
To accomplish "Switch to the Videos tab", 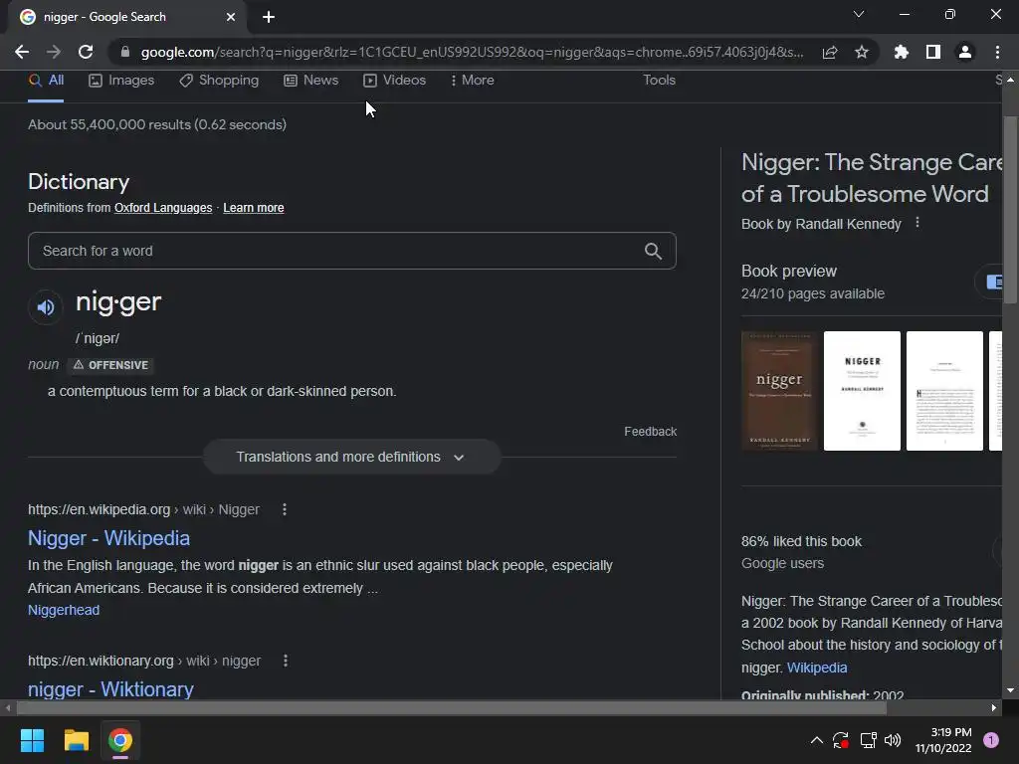I will [x=394, y=80].
